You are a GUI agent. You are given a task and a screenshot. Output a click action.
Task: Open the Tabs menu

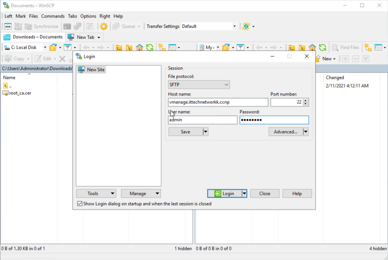pyautogui.click(x=72, y=16)
